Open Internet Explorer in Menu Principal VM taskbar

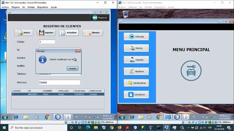132,117
